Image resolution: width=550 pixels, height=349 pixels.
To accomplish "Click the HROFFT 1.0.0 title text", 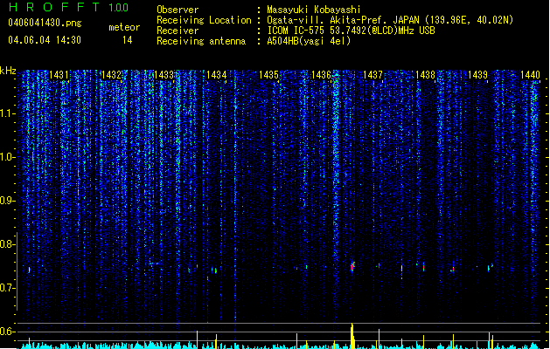I will 69,7.
